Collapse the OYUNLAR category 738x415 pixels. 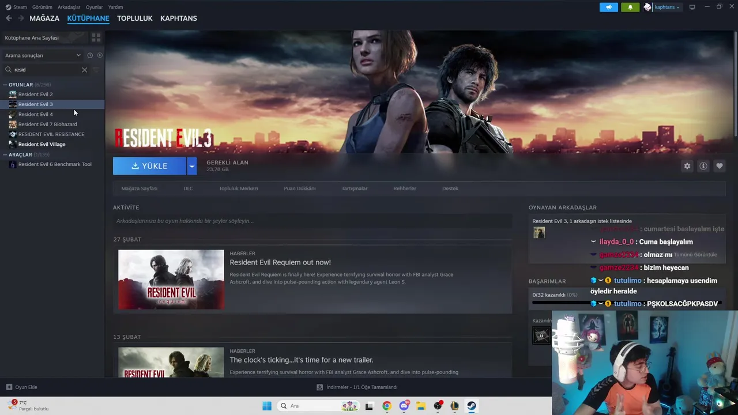[x=5, y=85]
